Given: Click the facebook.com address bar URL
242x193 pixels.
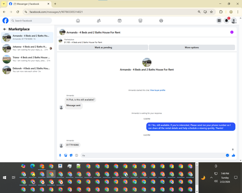Looking at the screenshot, I should [x=56, y=12].
